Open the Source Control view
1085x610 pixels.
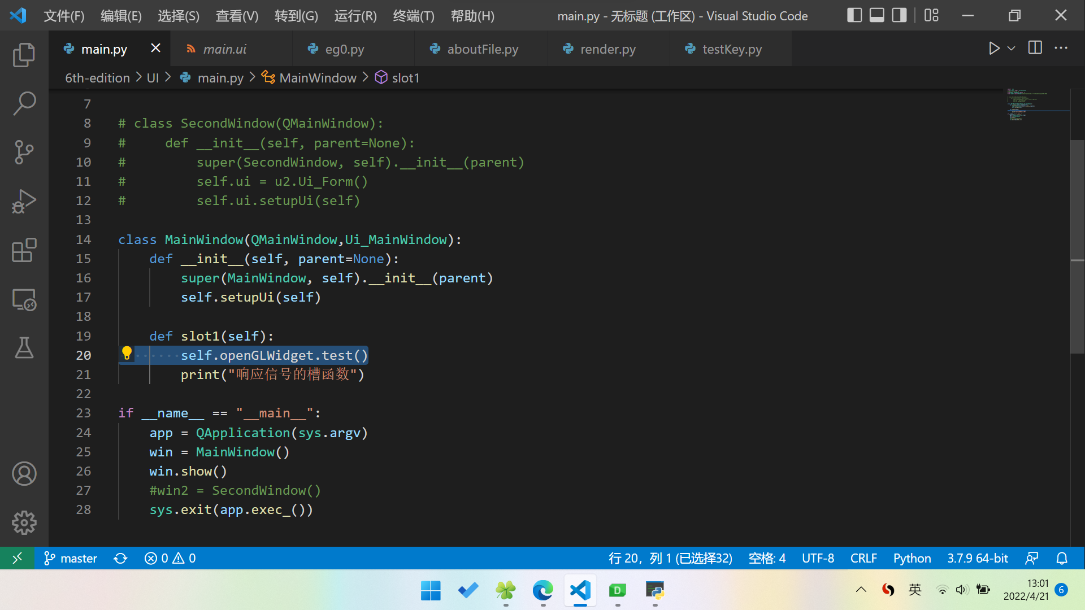coord(24,152)
